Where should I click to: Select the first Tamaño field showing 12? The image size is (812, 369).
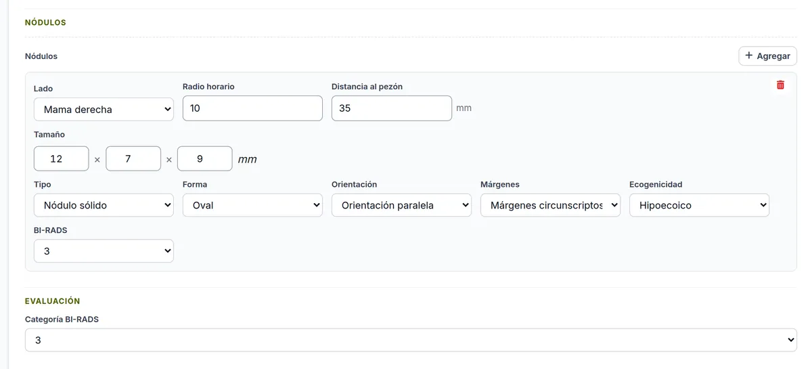coord(62,158)
